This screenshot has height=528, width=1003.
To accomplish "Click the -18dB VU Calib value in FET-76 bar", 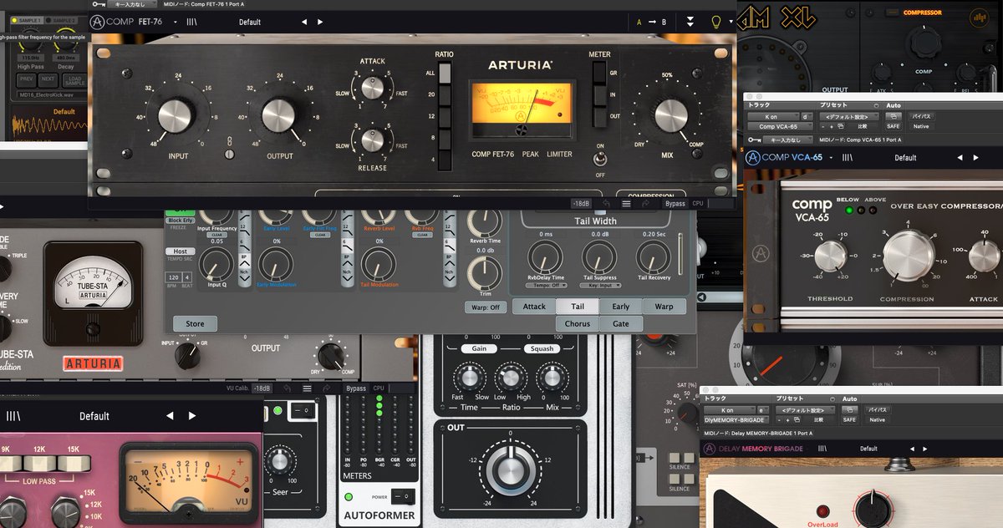I will 582,203.
